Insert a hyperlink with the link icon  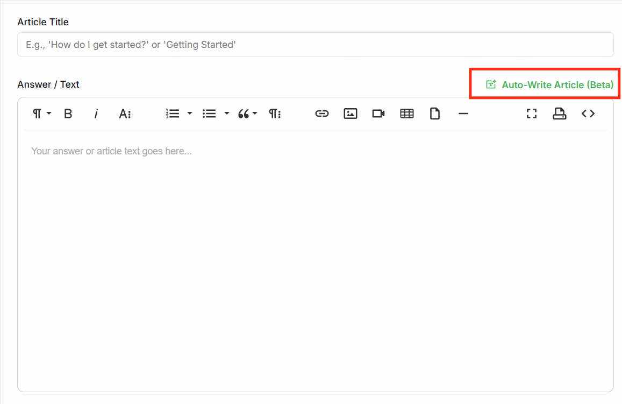(321, 114)
